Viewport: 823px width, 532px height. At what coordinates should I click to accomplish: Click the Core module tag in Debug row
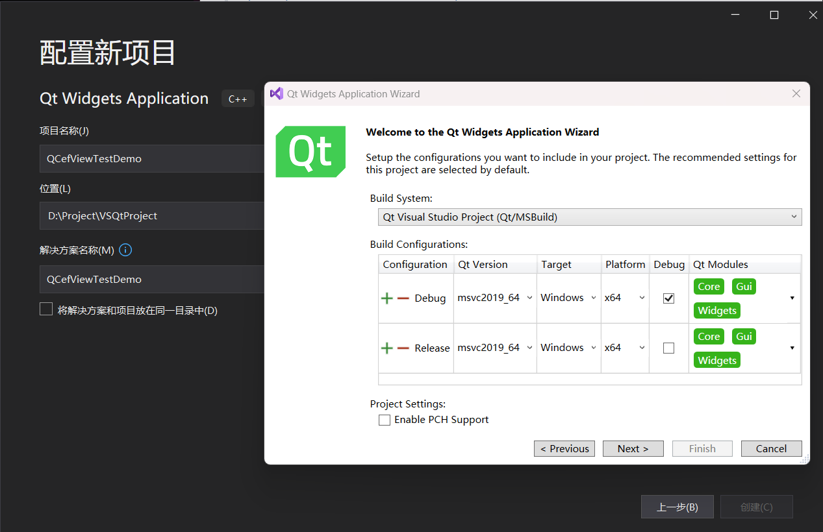pyautogui.click(x=709, y=287)
